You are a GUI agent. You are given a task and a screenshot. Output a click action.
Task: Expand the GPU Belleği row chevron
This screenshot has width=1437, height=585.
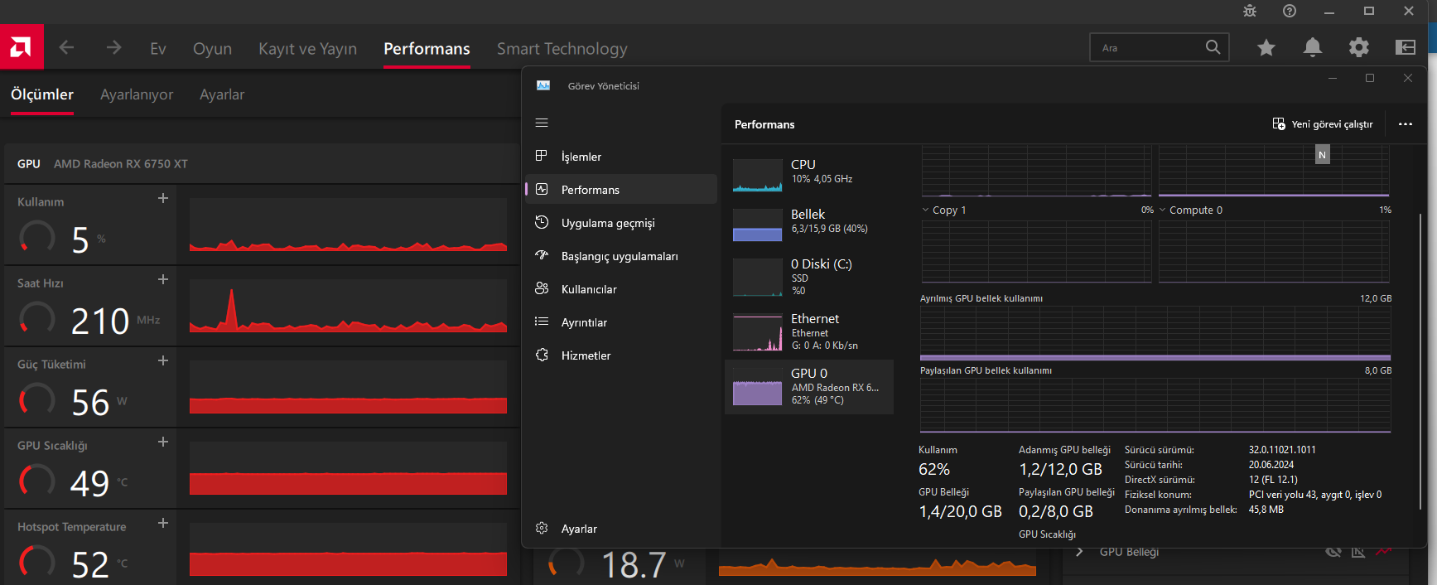point(1079,552)
